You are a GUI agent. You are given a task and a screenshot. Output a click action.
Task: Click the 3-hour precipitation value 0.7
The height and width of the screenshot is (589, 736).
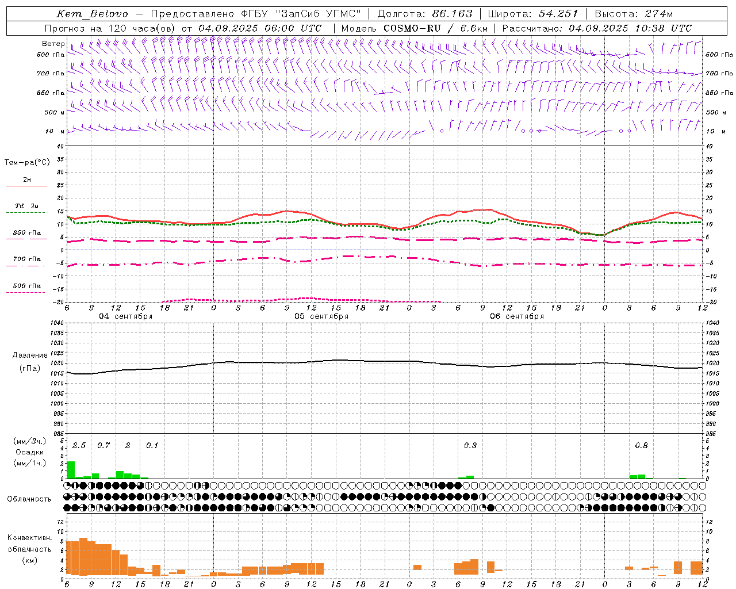103,445
